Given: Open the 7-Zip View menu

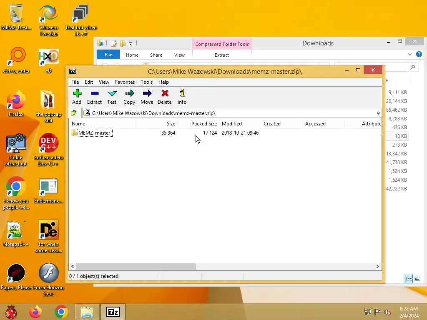Looking at the screenshot, I should [x=104, y=82].
